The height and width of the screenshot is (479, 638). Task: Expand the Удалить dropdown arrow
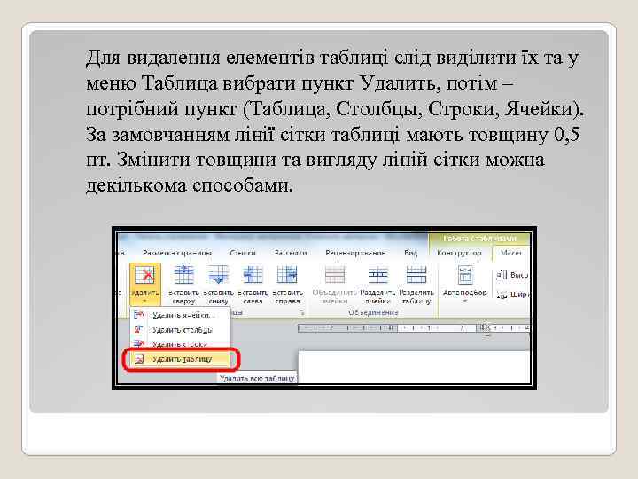click(144, 302)
